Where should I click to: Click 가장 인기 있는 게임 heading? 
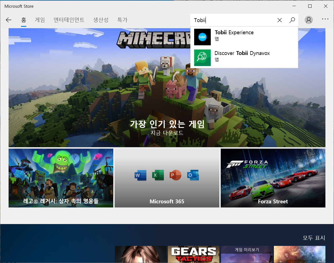click(x=167, y=124)
